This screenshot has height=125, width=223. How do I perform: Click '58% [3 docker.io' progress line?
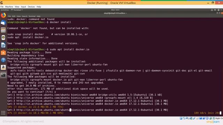(x=36, y=107)
